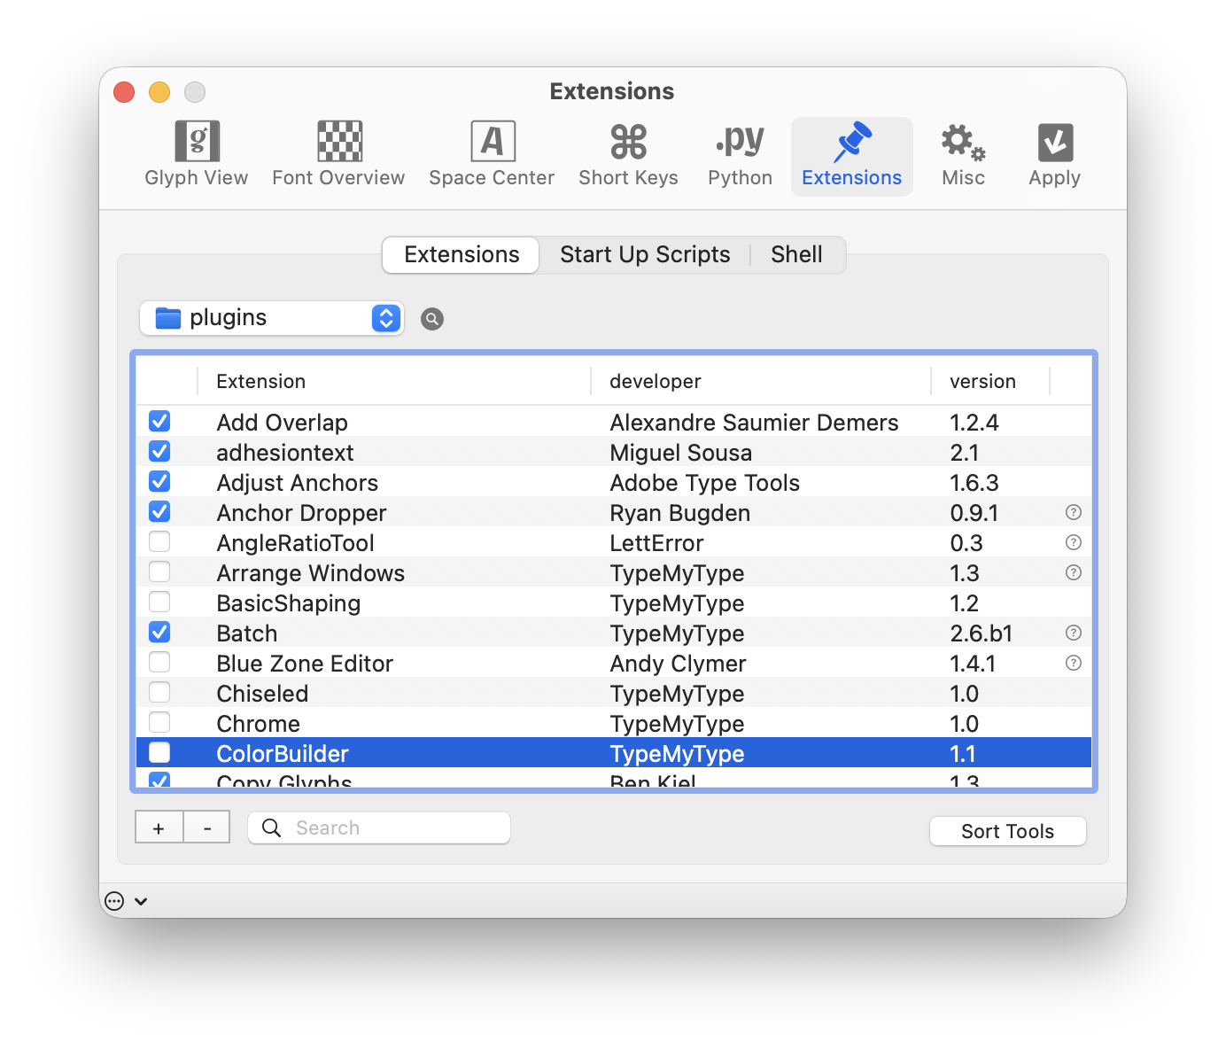This screenshot has width=1226, height=1049.
Task: Expand the ellipsis menu at bottom left
Action: click(x=126, y=901)
